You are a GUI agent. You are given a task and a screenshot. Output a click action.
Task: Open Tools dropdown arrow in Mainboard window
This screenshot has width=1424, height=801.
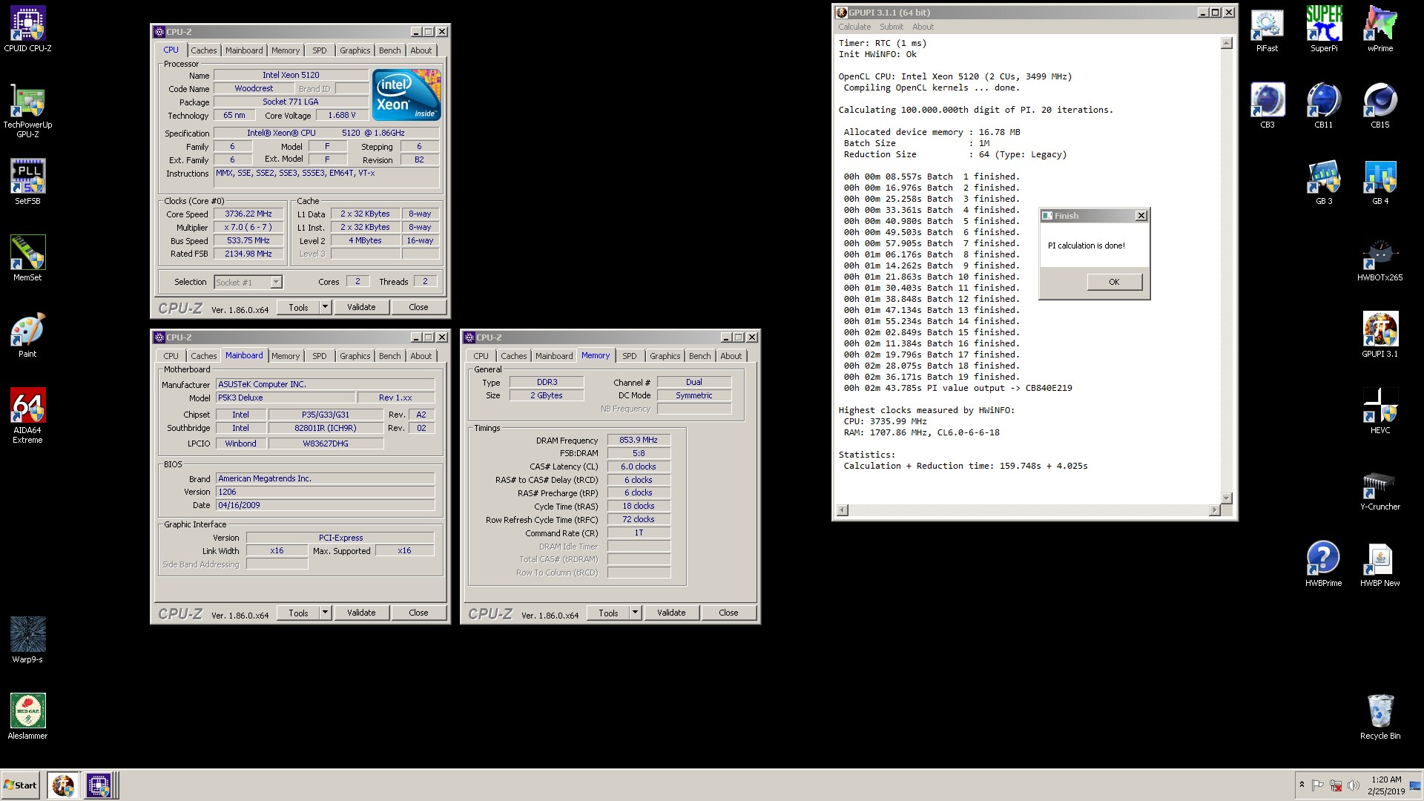pyautogui.click(x=325, y=613)
